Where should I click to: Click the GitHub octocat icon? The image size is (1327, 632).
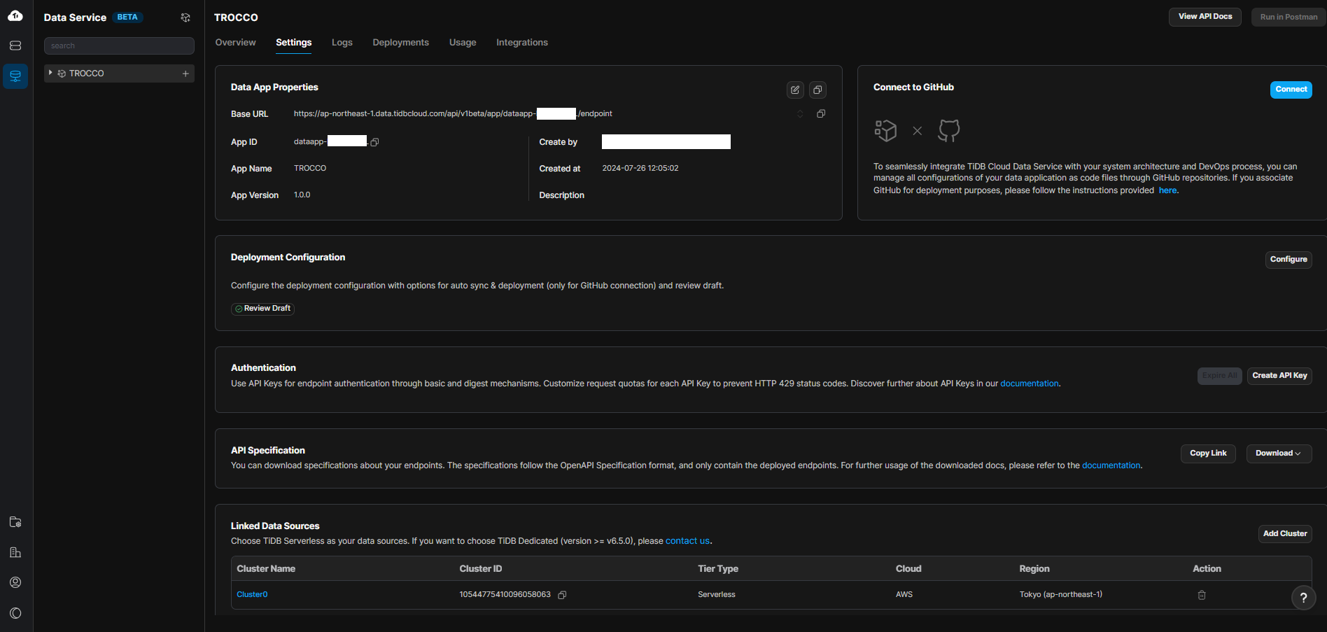click(949, 130)
